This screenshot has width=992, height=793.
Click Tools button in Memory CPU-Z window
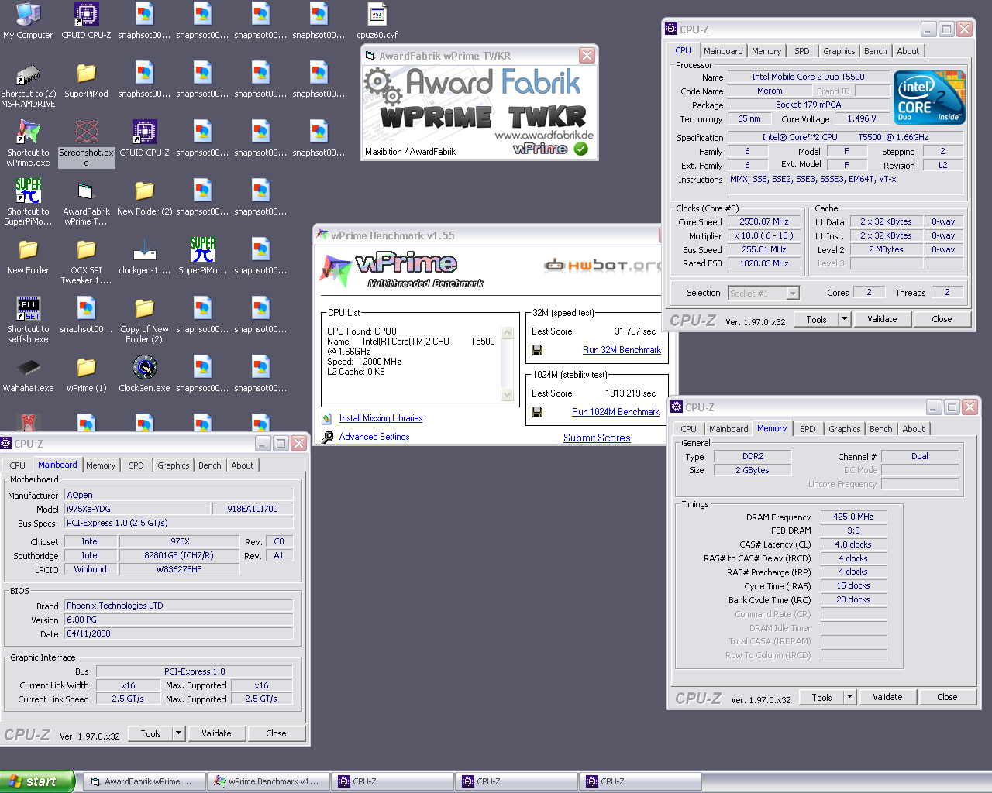[x=821, y=697]
